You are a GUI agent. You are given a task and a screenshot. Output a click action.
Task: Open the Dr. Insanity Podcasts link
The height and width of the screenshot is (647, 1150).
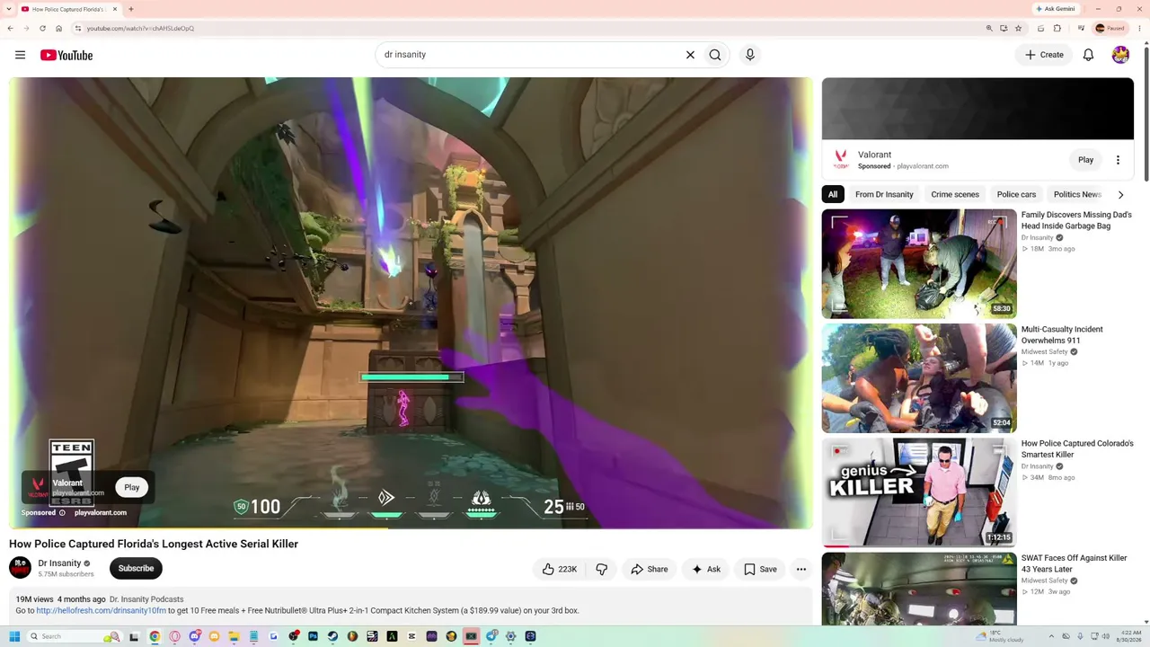coord(146,599)
